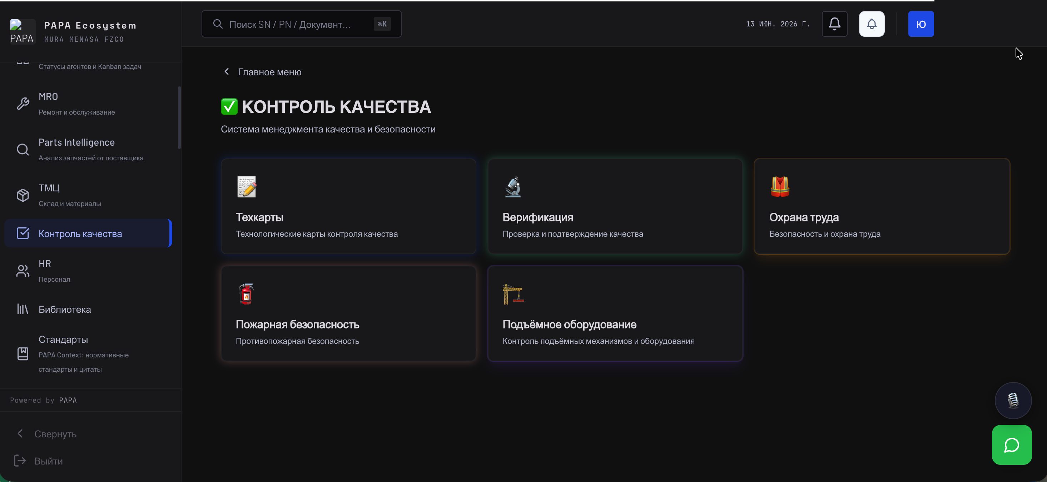Click the ТМЦ box icon
Image resolution: width=1047 pixels, height=482 pixels.
[x=23, y=195]
